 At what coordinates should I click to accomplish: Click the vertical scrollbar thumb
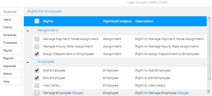pyautogui.click(x=209, y=50)
